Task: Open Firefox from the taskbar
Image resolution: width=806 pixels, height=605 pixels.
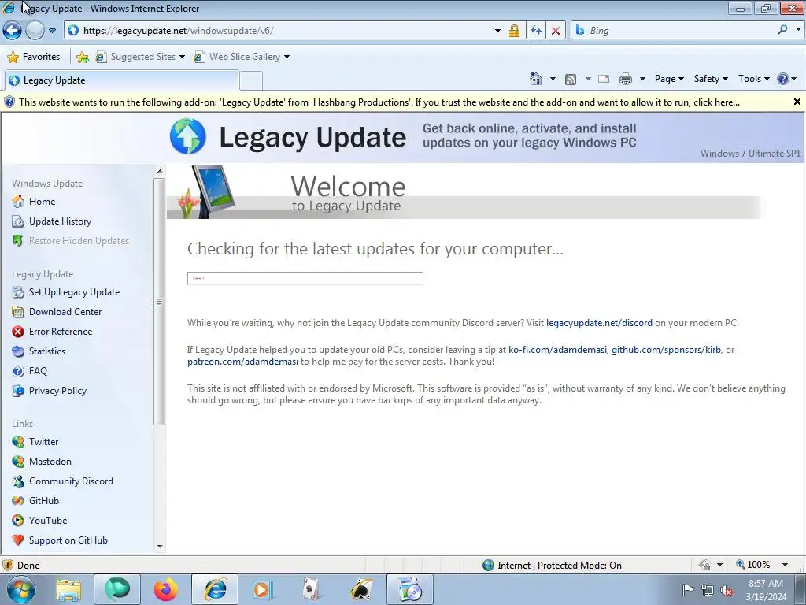Action: click(x=165, y=589)
